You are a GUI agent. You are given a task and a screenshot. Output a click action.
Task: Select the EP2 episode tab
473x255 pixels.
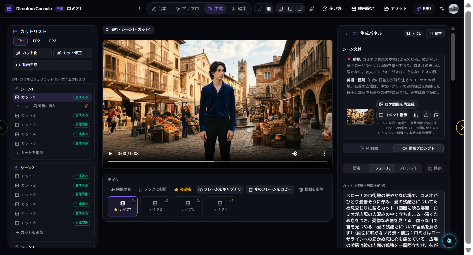pyautogui.click(x=36, y=41)
